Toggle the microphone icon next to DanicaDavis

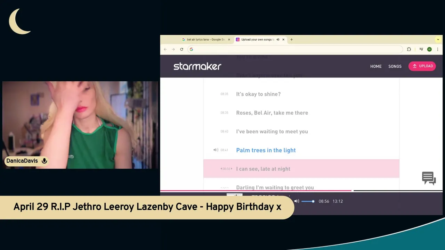point(44,161)
